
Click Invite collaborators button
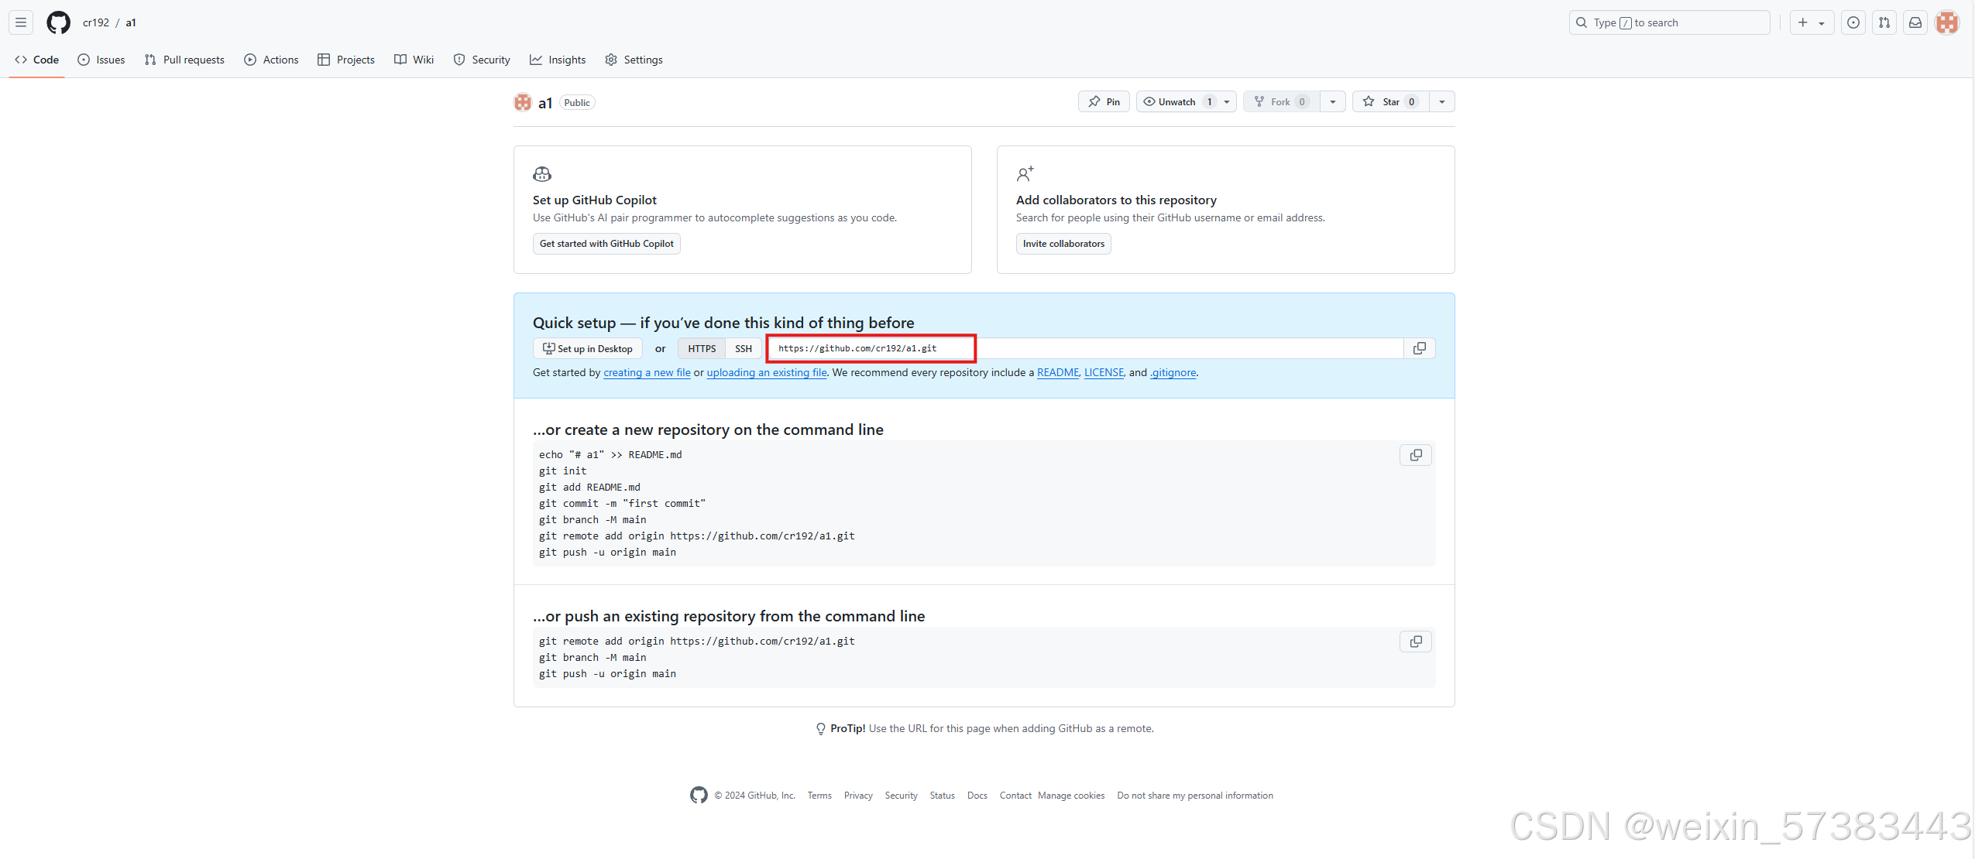tap(1063, 244)
